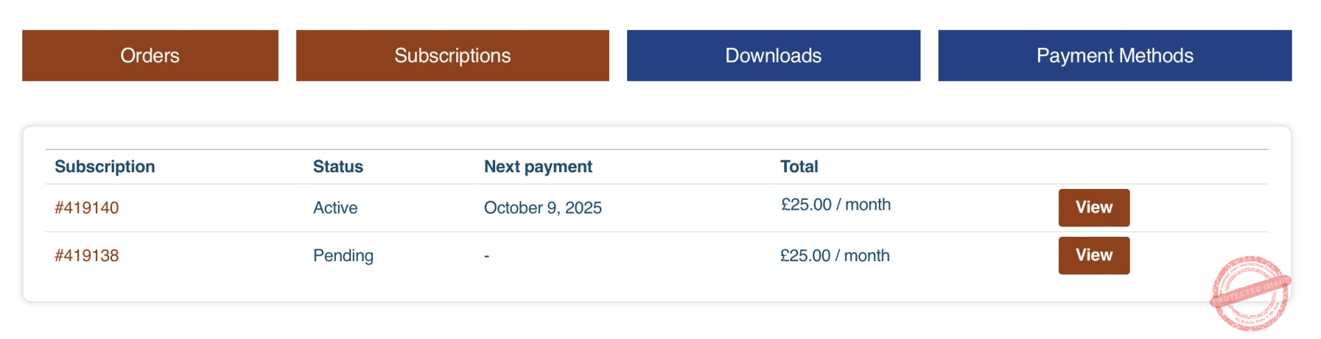Click the Total column header

tap(799, 167)
